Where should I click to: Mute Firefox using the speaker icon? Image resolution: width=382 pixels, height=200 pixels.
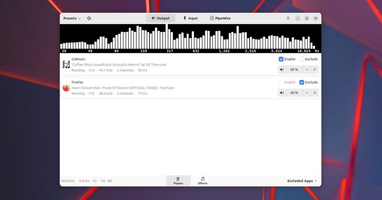pos(282,93)
